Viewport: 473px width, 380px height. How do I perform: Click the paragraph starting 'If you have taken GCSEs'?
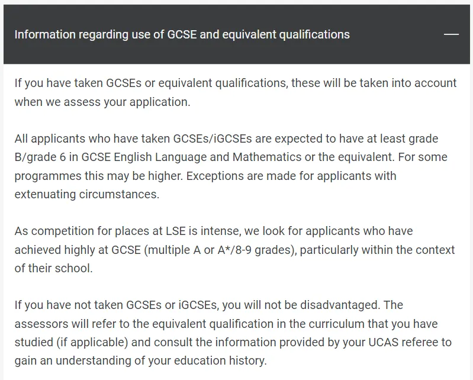click(235, 92)
